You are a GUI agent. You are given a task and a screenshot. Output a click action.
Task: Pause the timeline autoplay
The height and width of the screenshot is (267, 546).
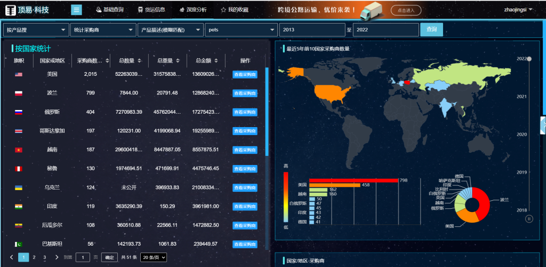coord(529,218)
